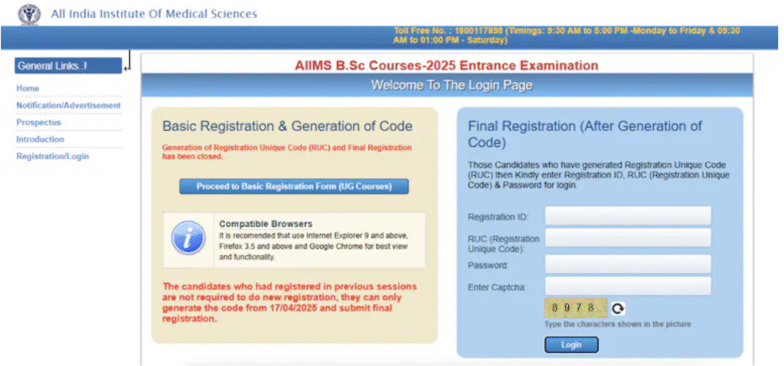
Task: Click the Enter Captcha label
Action: click(x=498, y=287)
